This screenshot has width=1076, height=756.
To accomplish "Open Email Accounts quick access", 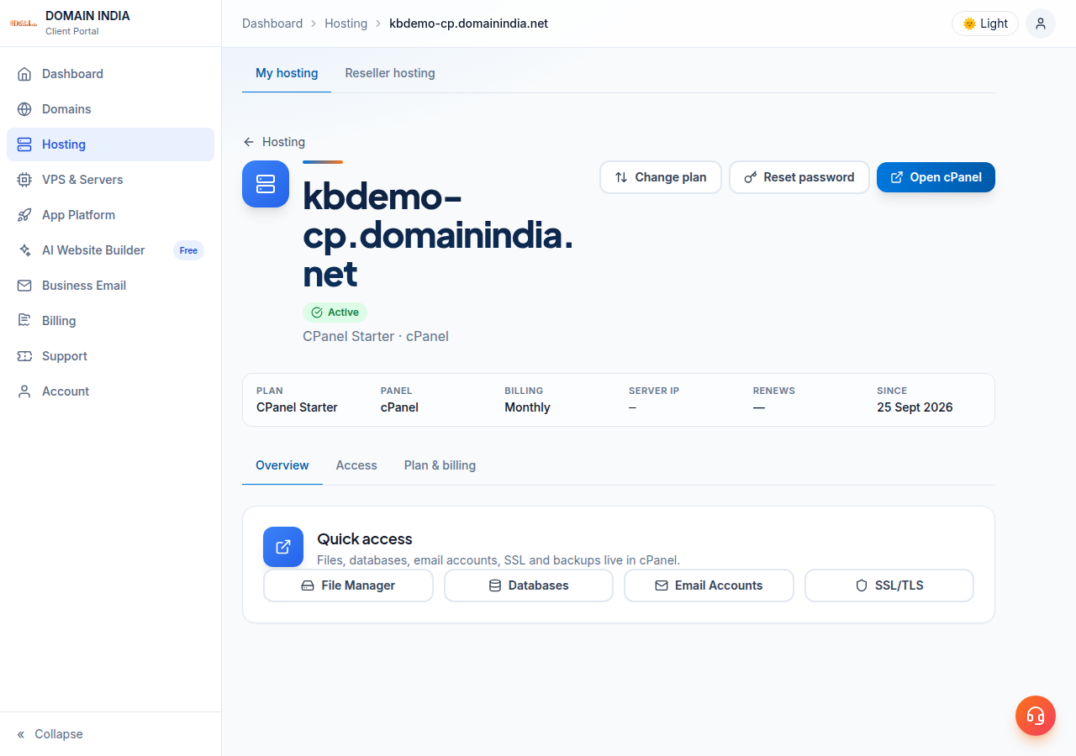I will click(709, 585).
